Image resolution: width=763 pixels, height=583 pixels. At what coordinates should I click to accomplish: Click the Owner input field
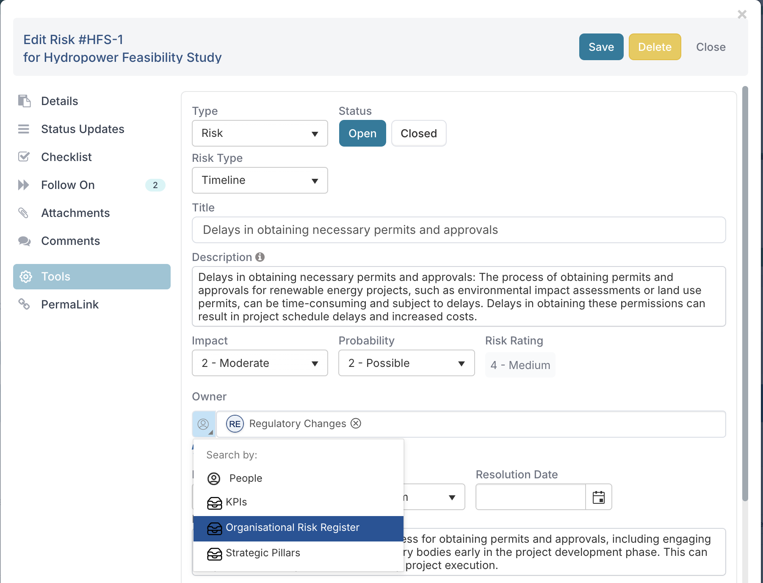(471, 424)
